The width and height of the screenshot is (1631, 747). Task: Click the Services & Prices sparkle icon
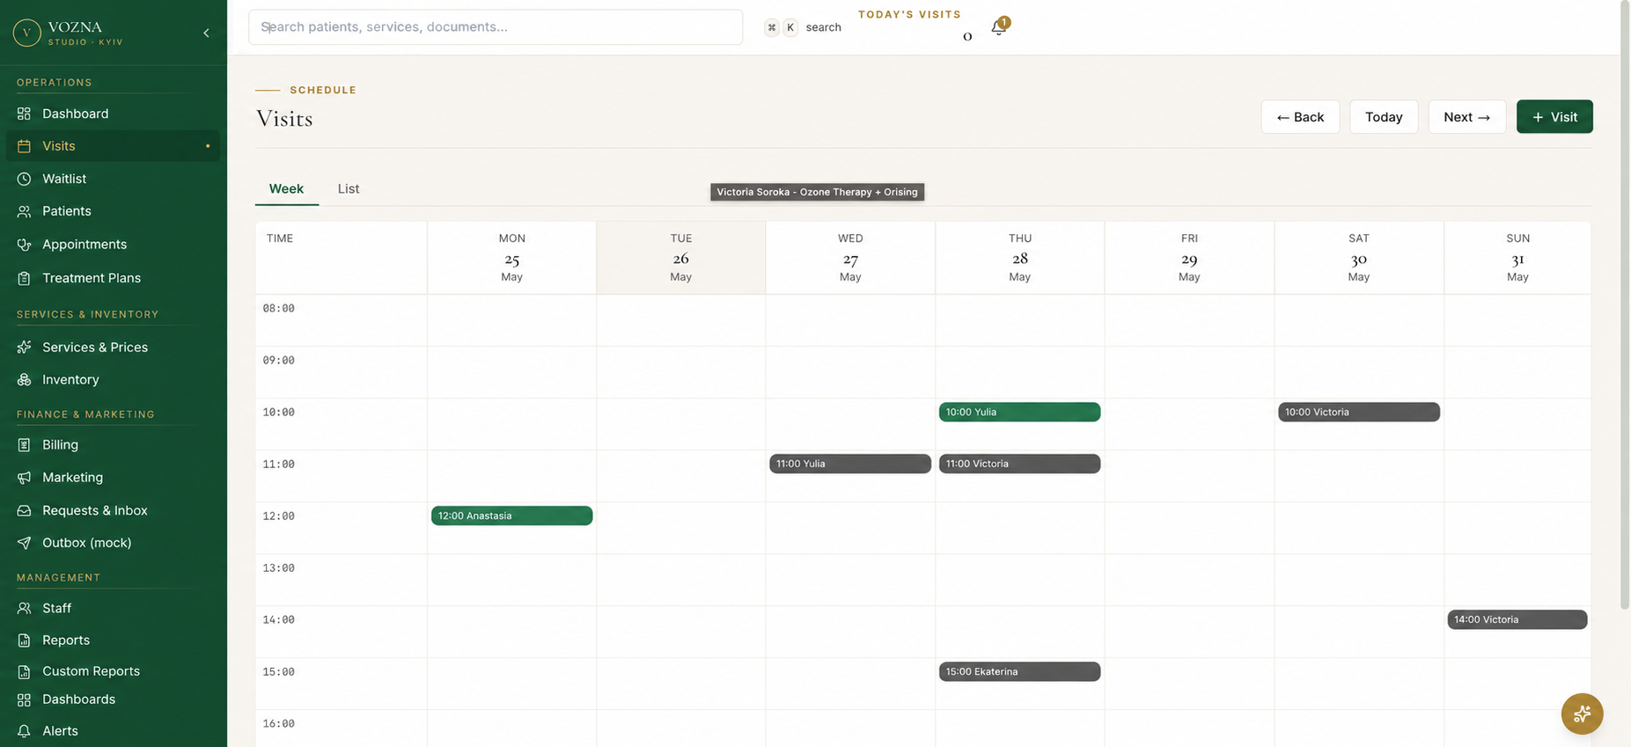point(24,348)
